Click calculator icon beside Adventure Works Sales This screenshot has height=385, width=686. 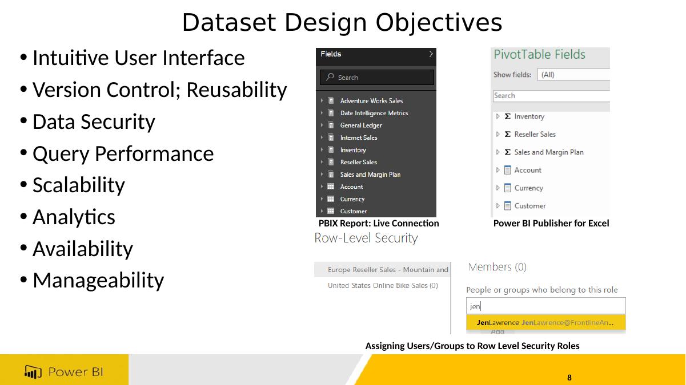[331, 101]
